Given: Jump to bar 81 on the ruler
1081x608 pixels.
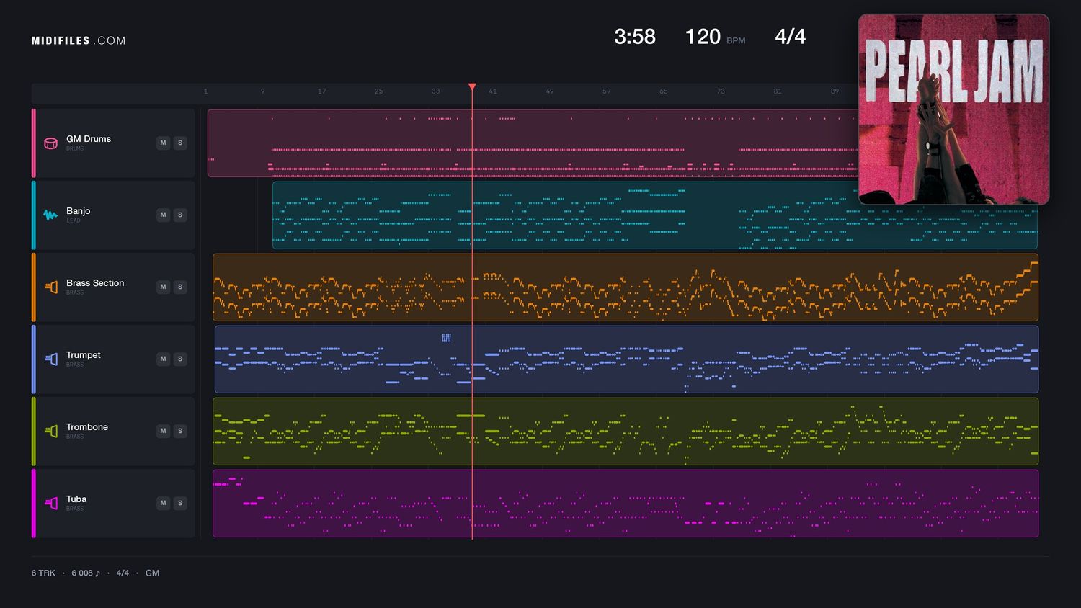Looking at the screenshot, I should tap(778, 91).
